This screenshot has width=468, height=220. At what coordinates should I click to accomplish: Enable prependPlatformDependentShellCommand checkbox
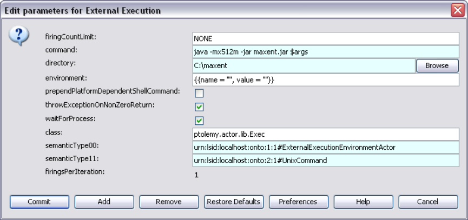click(199, 93)
